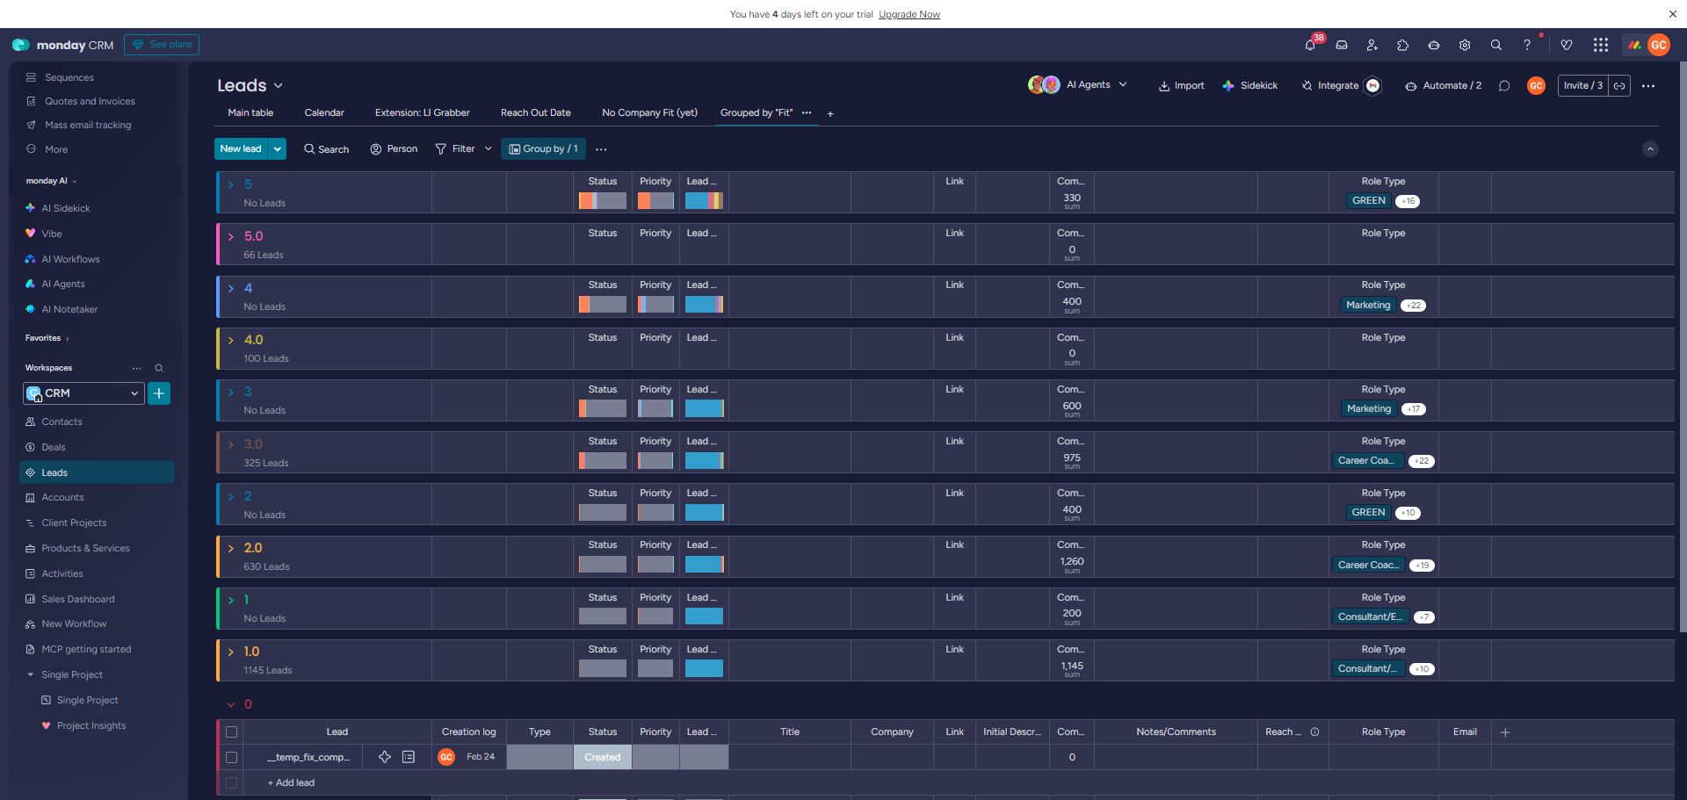The width and height of the screenshot is (1687, 800).
Task: Collapse the board header with chevron
Action: click(1650, 149)
